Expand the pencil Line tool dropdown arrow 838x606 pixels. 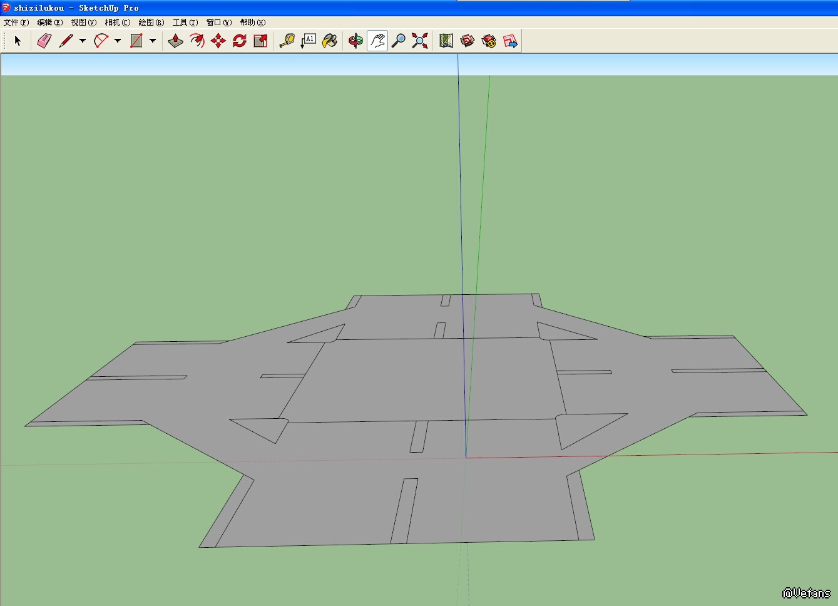pyautogui.click(x=82, y=41)
